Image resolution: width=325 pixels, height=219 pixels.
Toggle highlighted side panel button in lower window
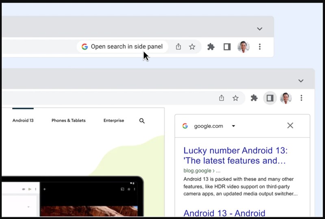(270, 98)
